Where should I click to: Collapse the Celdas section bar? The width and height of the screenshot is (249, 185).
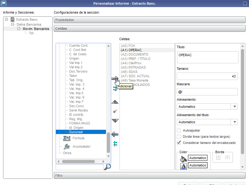[x=150, y=29]
